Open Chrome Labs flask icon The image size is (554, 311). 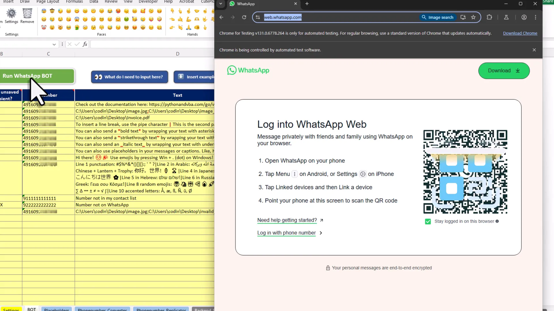pyautogui.click(x=506, y=17)
